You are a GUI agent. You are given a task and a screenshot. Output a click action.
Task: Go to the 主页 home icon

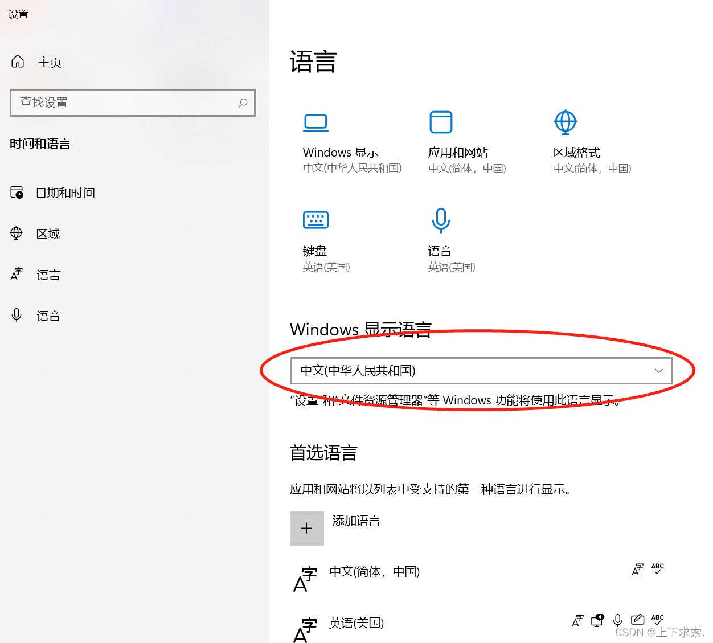click(x=18, y=62)
